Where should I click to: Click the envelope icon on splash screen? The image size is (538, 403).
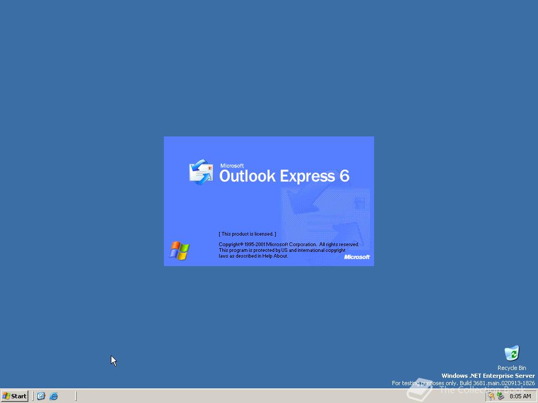[x=201, y=172]
